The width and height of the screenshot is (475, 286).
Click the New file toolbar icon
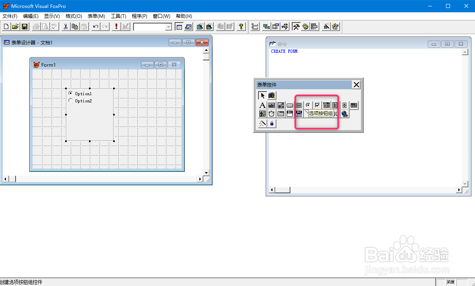6,27
